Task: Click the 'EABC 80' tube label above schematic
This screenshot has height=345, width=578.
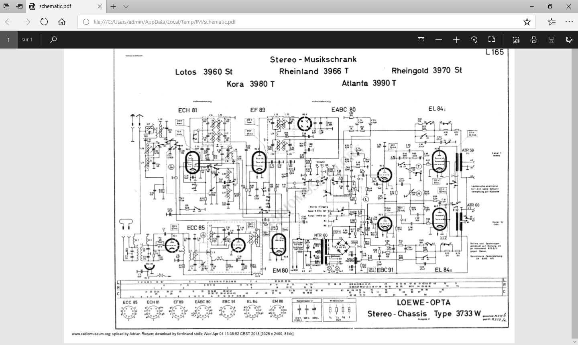Action: 344,110
